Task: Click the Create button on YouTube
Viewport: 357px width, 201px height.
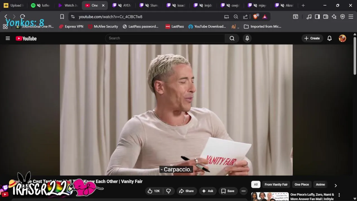Action: (312, 38)
